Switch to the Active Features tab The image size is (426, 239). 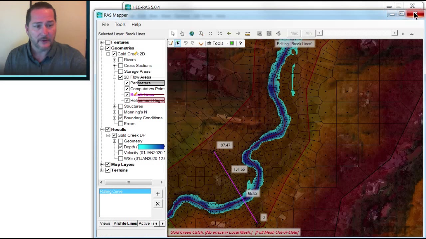click(146, 223)
